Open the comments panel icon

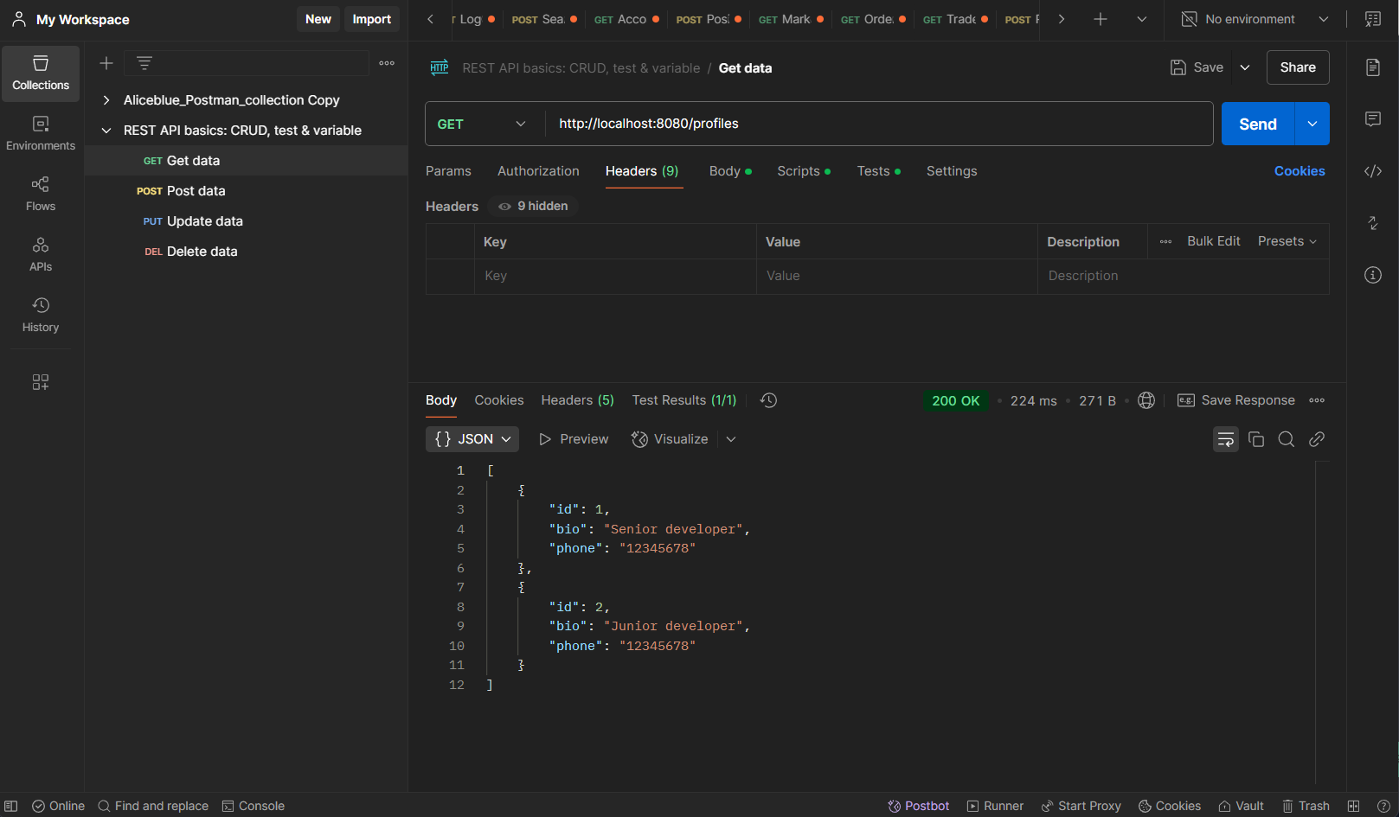[1373, 119]
